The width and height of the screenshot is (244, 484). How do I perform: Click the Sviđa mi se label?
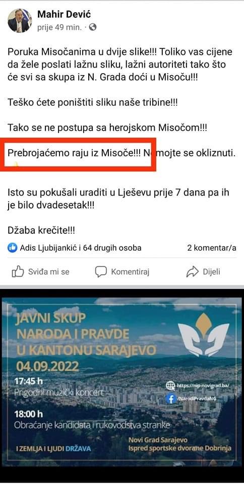coord(49,272)
